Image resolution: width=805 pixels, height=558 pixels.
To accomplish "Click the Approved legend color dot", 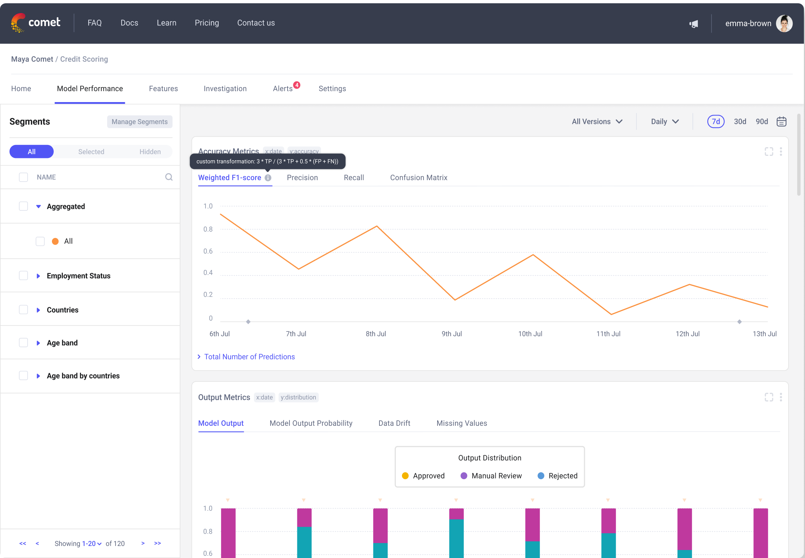I will click(x=405, y=476).
